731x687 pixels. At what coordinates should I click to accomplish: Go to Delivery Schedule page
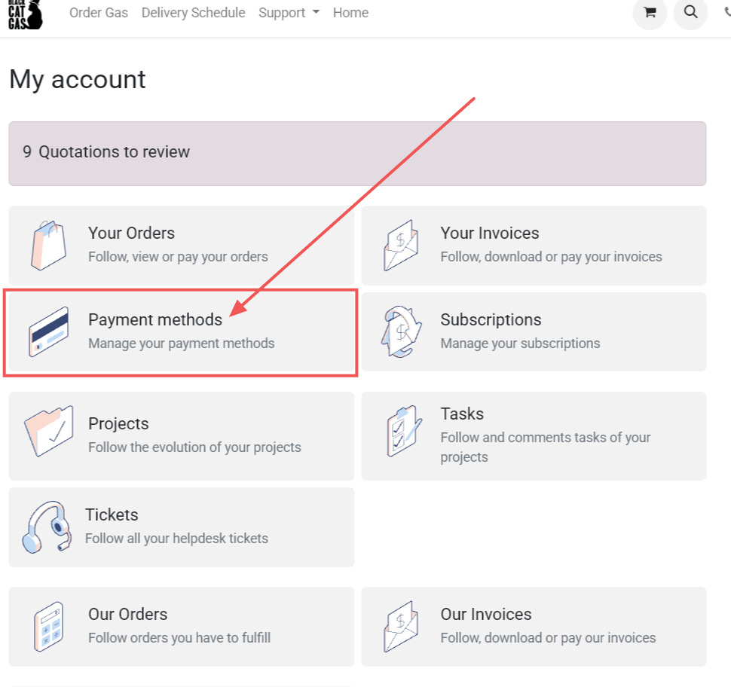pos(193,13)
